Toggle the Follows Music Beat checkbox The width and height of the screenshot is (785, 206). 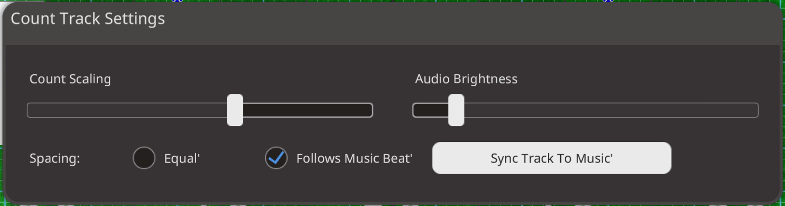pyautogui.click(x=276, y=158)
